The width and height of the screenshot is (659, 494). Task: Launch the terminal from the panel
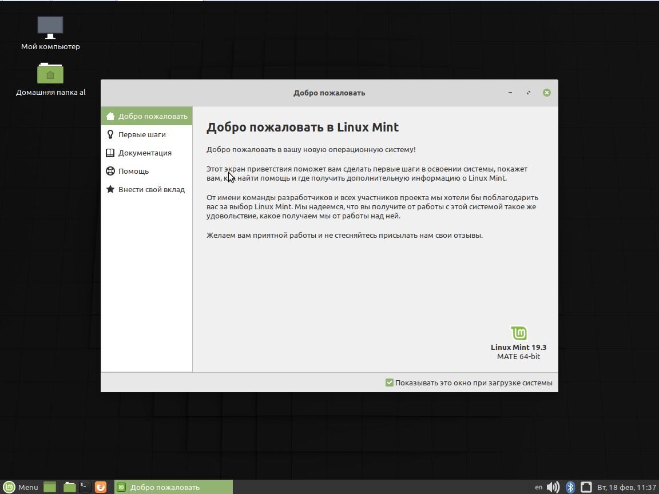tap(85, 487)
